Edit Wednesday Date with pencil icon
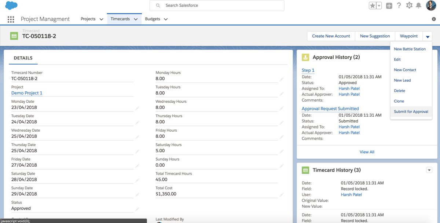 pyautogui.click(x=137, y=137)
